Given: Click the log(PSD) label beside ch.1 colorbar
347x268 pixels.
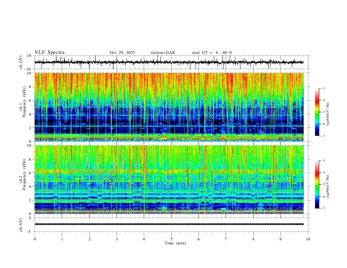Looking at the screenshot, I should [328, 114].
